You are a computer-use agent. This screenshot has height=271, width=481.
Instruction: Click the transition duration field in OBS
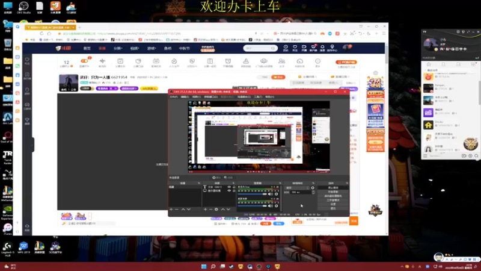coord(301,192)
